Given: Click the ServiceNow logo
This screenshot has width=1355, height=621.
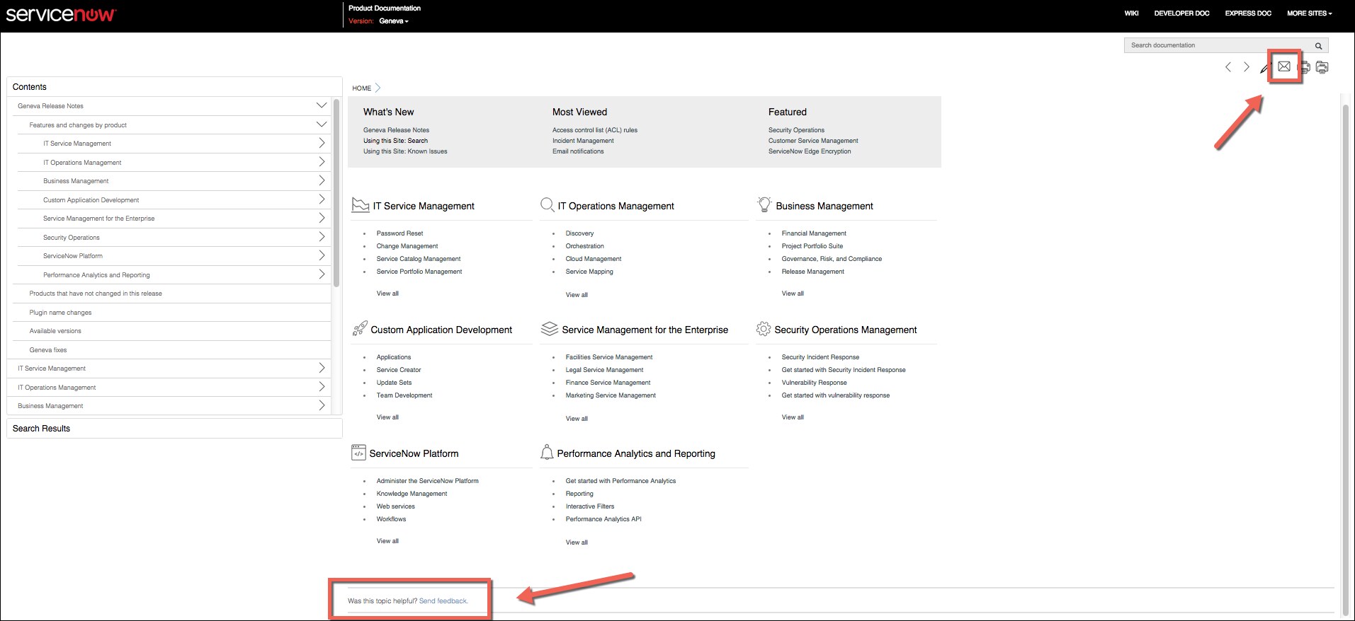Looking at the screenshot, I should (61, 15).
